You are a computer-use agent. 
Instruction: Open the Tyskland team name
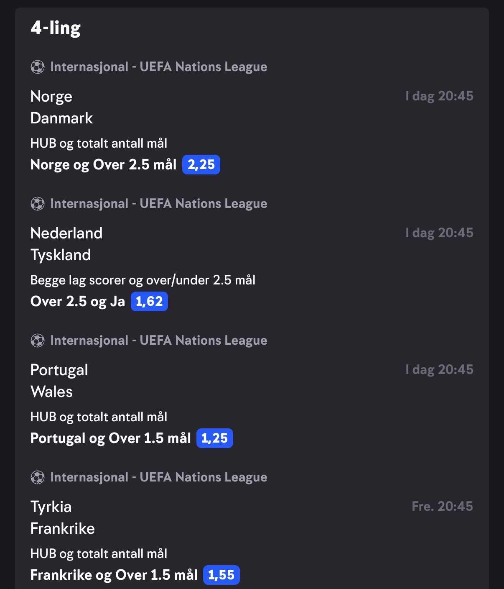(61, 255)
